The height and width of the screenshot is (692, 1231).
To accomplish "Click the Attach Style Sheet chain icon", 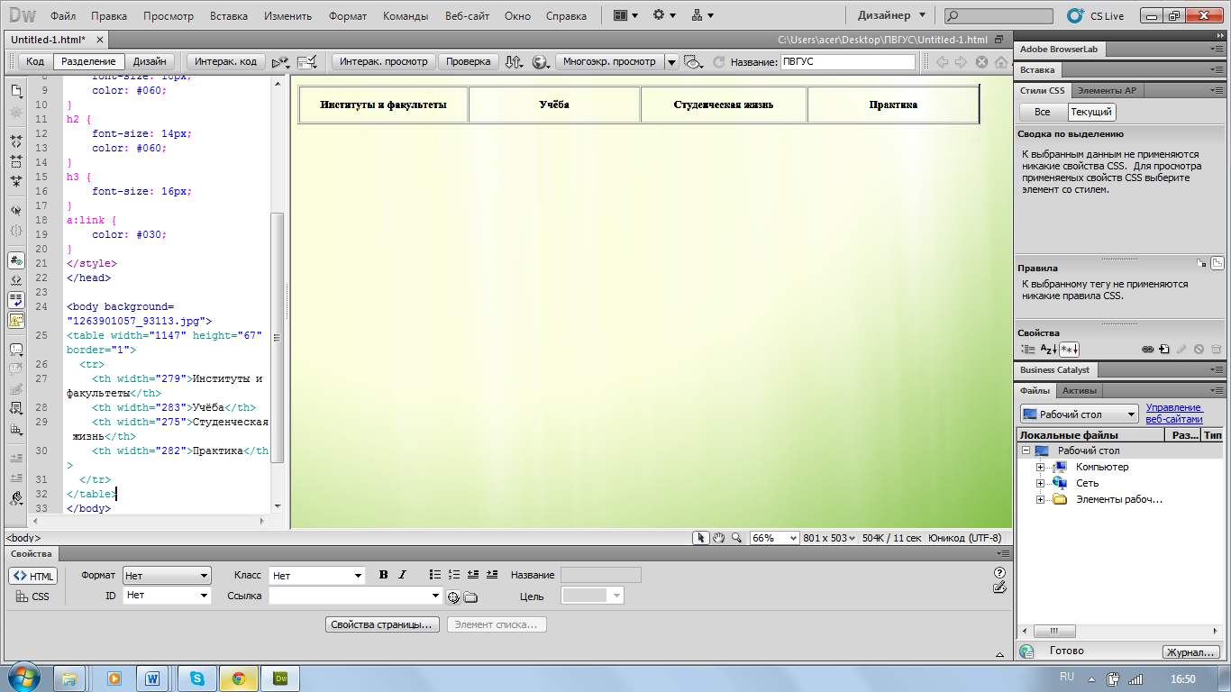I will click(x=1147, y=349).
